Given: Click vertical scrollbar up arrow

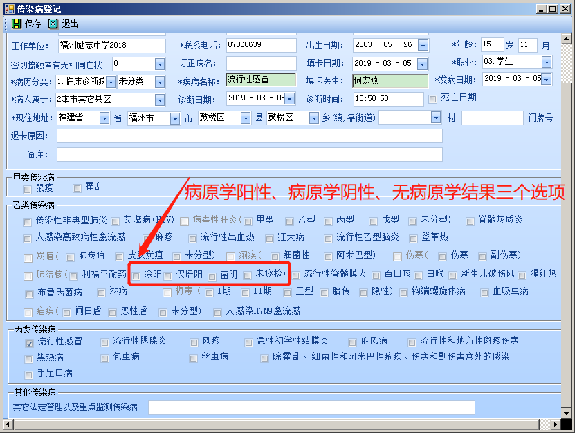Looking at the screenshot, I should pyautogui.click(x=567, y=39).
